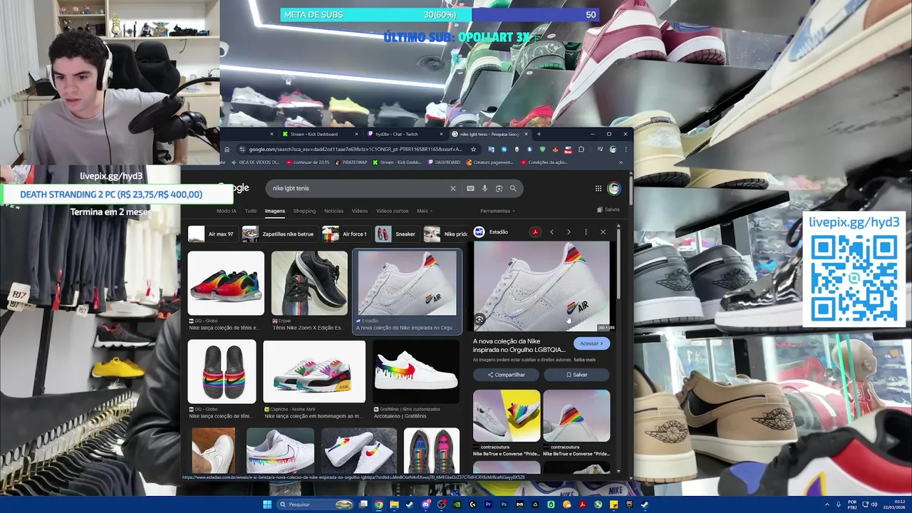Select the Vídeos curtos results tab
The width and height of the screenshot is (912, 513).
click(x=393, y=211)
